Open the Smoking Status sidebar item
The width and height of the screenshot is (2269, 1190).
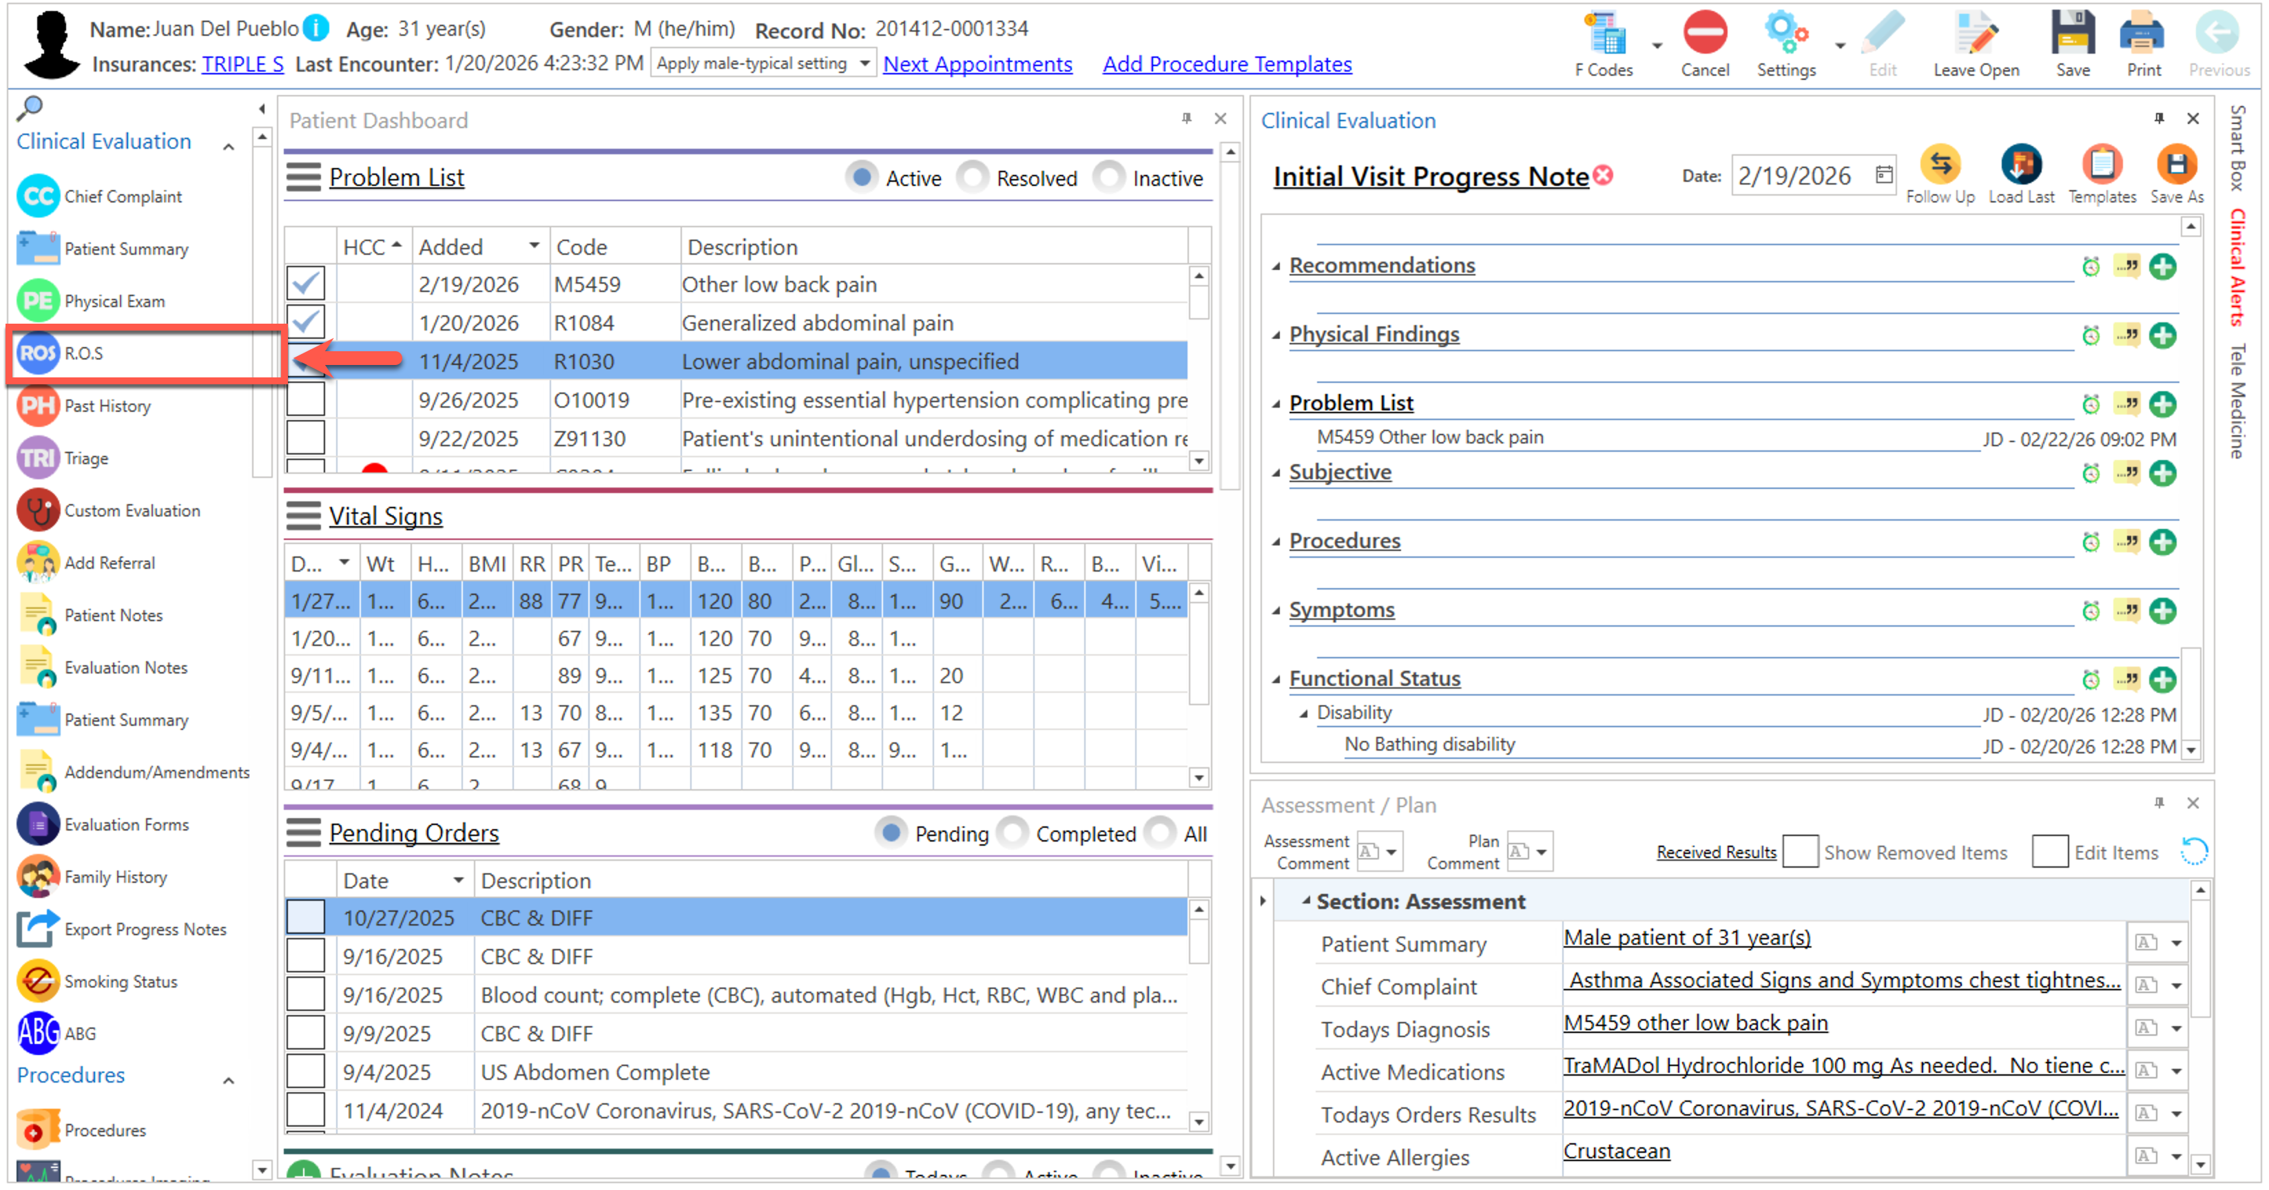click(120, 981)
